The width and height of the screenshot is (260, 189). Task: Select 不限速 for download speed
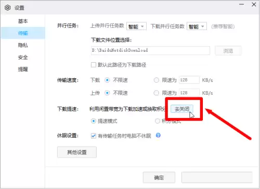pos(107,80)
